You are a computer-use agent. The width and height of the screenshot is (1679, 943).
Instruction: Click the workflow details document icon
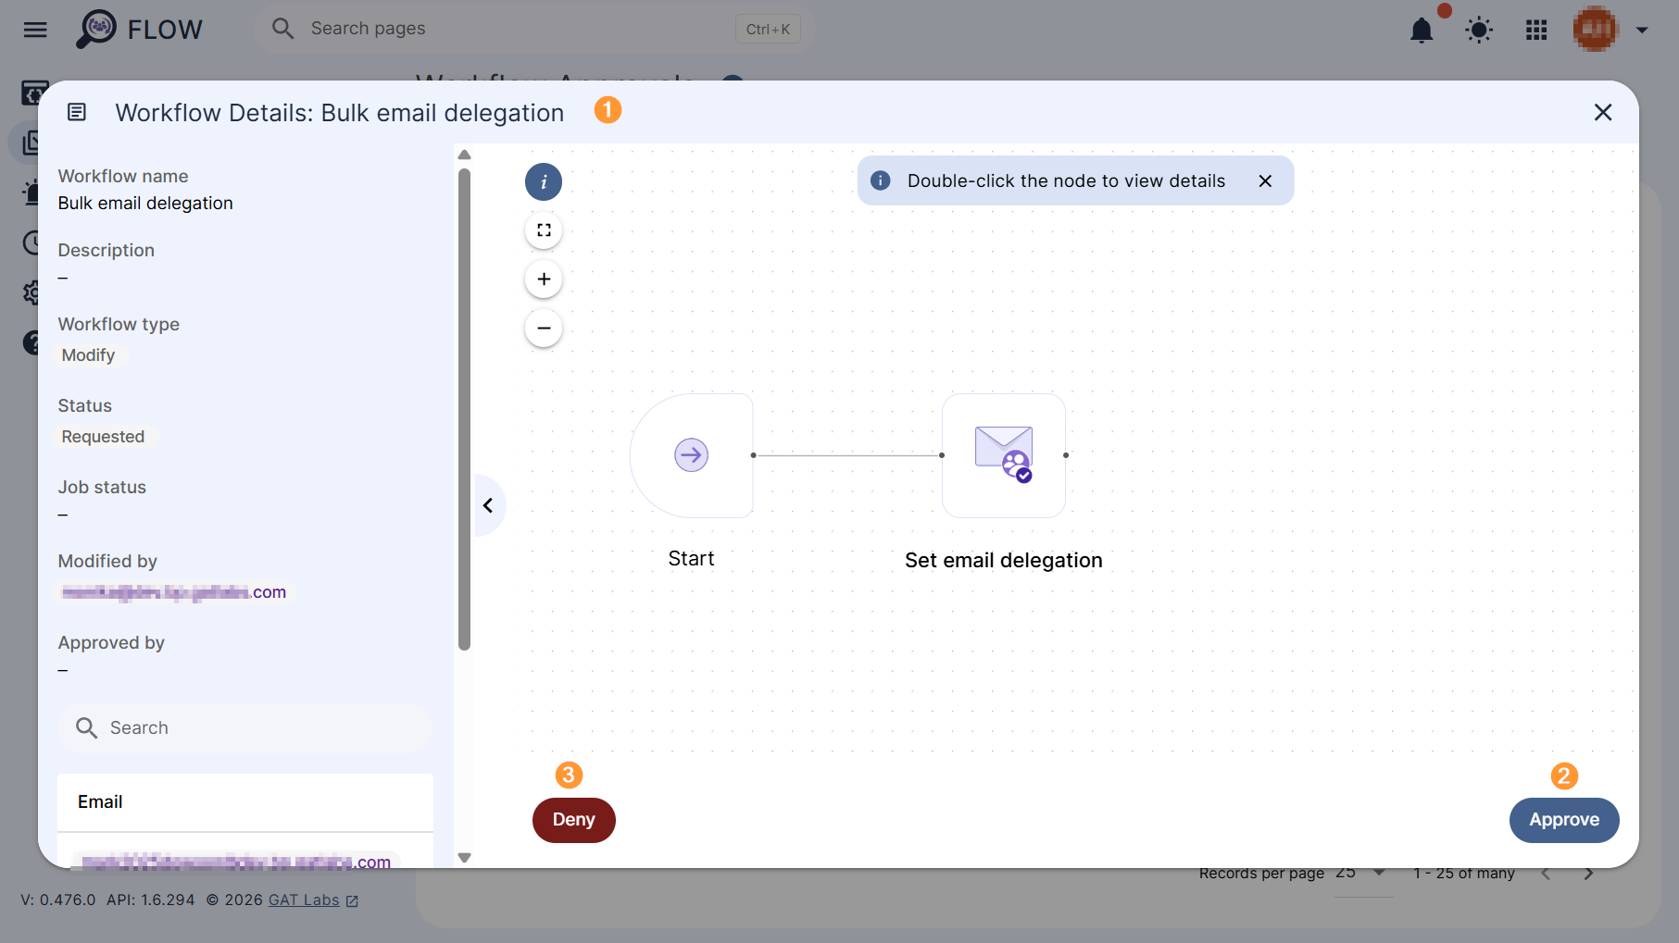[x=77, y=112]
